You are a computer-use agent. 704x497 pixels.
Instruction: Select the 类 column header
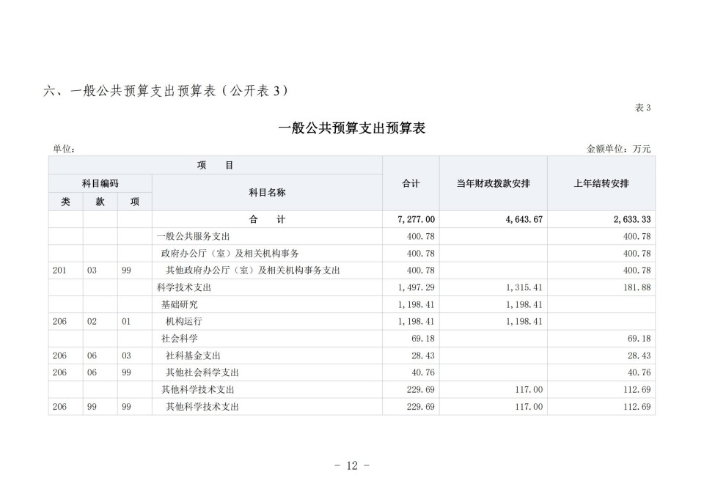point(65,202)
